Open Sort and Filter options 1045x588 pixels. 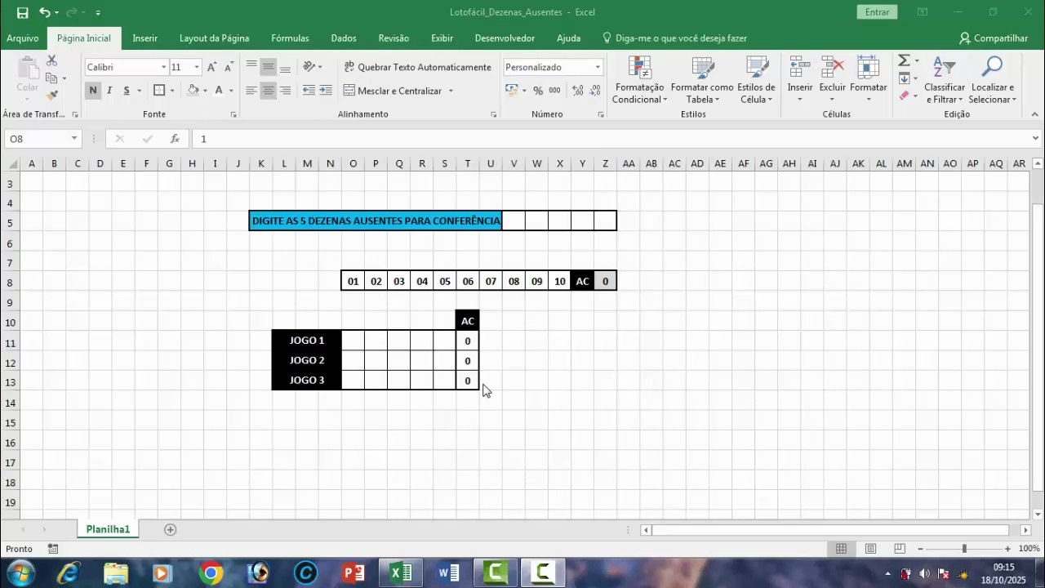tap(945, 80)
